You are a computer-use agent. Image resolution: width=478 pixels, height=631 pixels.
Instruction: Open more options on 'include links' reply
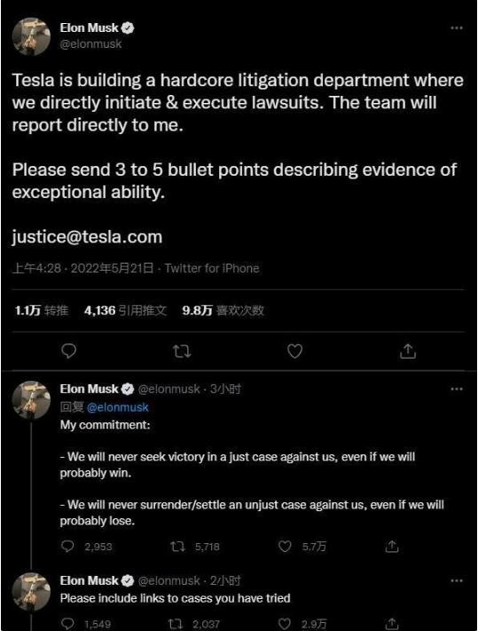pos(457,580)
